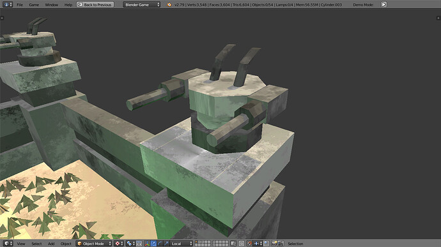The width and height of the screenshot is (441, 247).
Task: Toggle manipulate center points only
Action: pyautogui.click(x=139, y=243)
